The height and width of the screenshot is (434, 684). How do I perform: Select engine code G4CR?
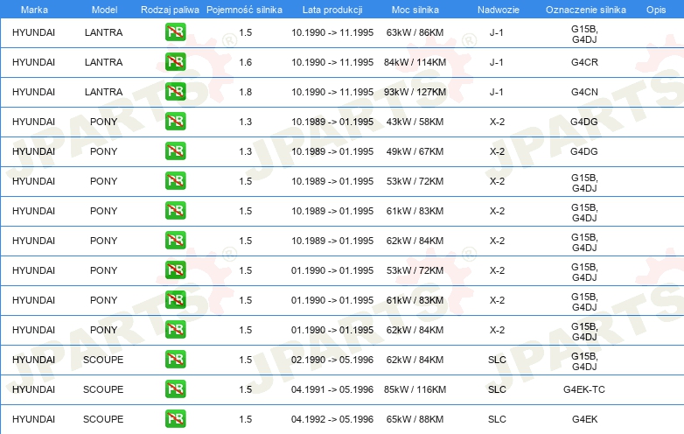click(584, 62)
